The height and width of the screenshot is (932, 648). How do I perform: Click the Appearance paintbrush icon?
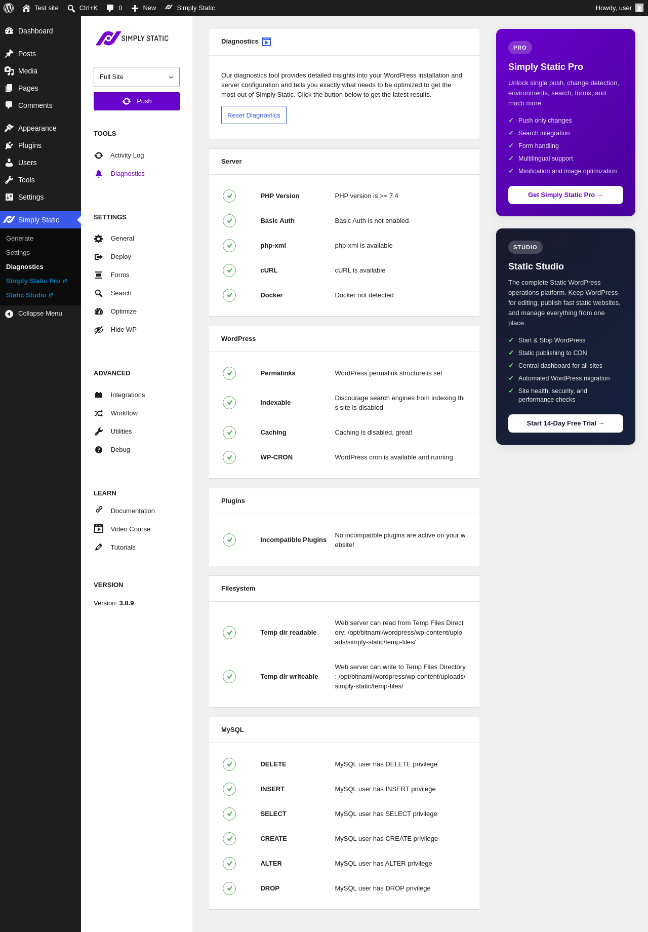pyautogui.click(x=9, y=128)
